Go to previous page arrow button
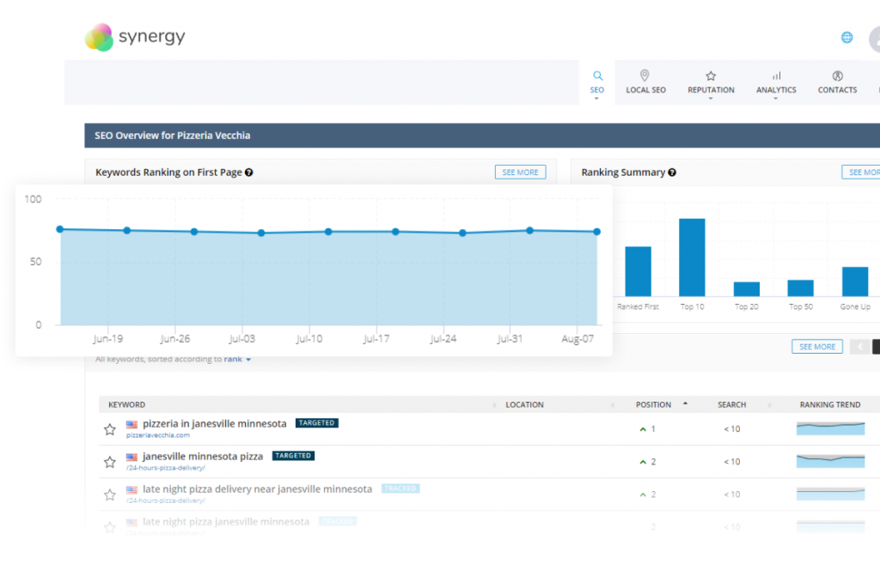 [x=859, y=347]
